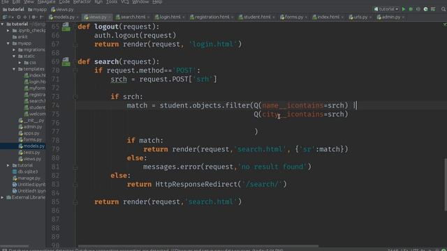Open the Refactor menu
This screenshot has width=447, height=251.
point(82,1)
